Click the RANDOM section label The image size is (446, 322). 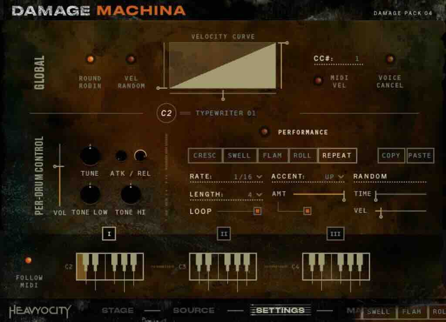[x=370, y=176]
